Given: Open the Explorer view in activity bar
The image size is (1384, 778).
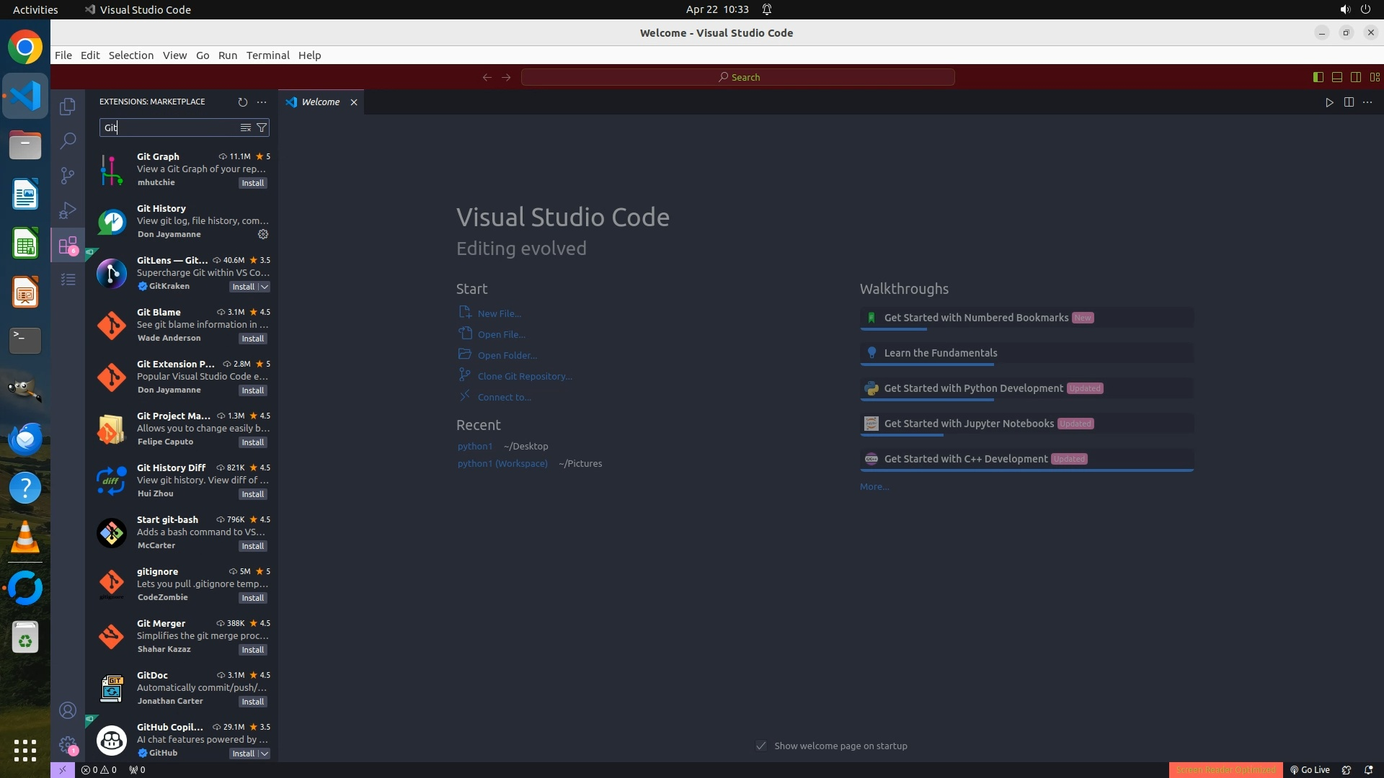Looking at the screenshot, I should [x=68, y=107].
